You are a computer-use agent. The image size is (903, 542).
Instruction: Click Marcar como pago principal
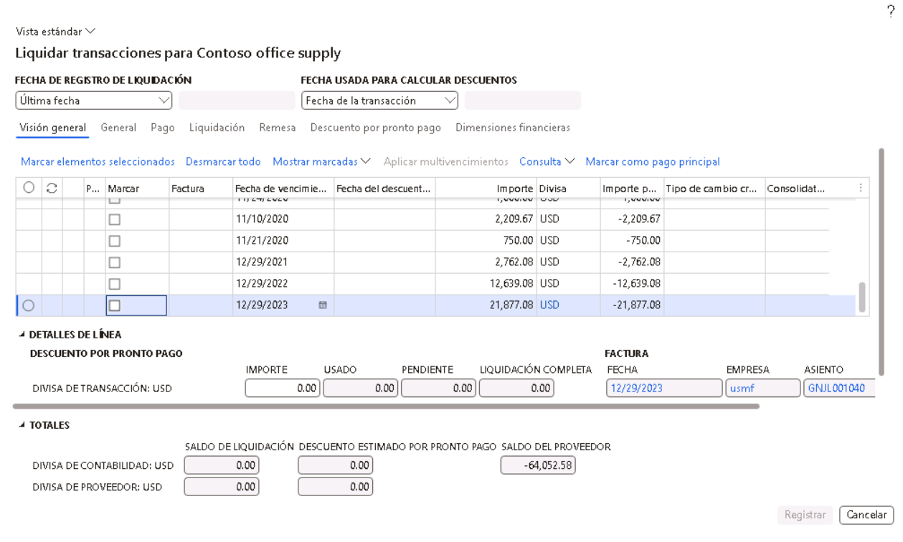tap(653, 161)
